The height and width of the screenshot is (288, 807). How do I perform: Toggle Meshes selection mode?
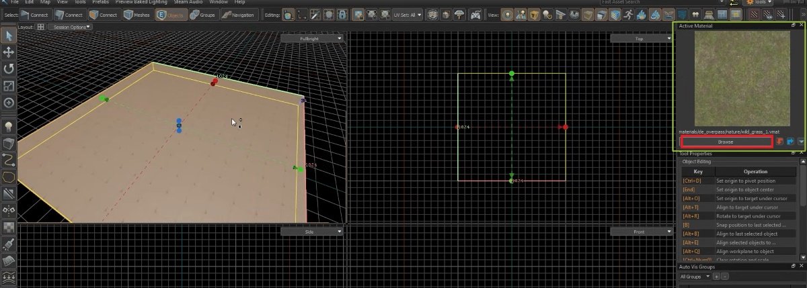coord(137,15)
